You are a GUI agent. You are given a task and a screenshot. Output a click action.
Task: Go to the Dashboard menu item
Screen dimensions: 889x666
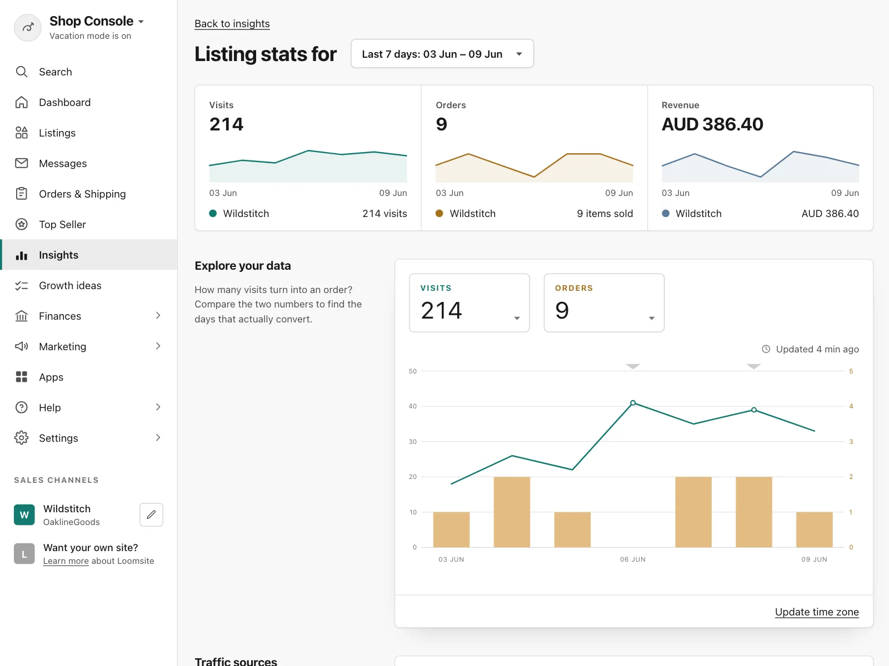(89, 102)
